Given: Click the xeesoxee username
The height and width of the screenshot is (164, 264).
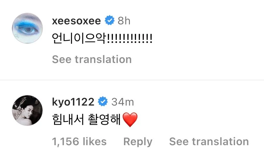Looking at the screenshot, I should click(76, 21).
